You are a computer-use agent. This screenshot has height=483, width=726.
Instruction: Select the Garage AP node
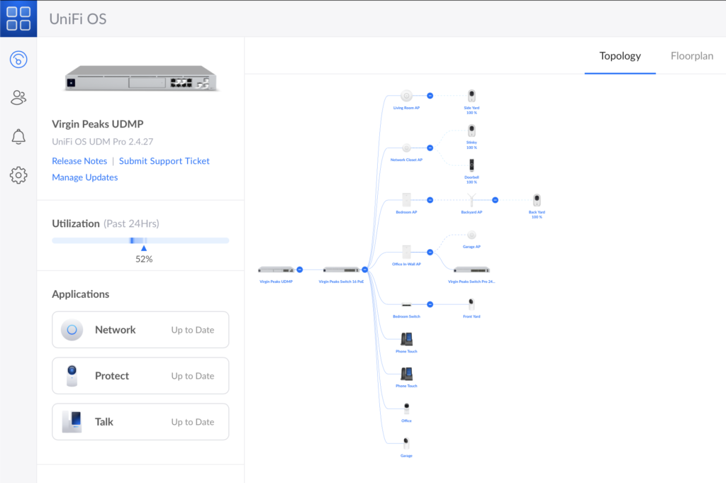pyautogui.click(x=471, y=235)
